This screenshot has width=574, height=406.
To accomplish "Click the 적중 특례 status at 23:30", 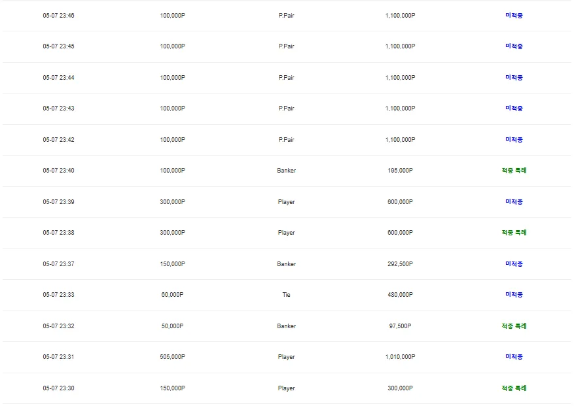I will (x=514, y=388).
